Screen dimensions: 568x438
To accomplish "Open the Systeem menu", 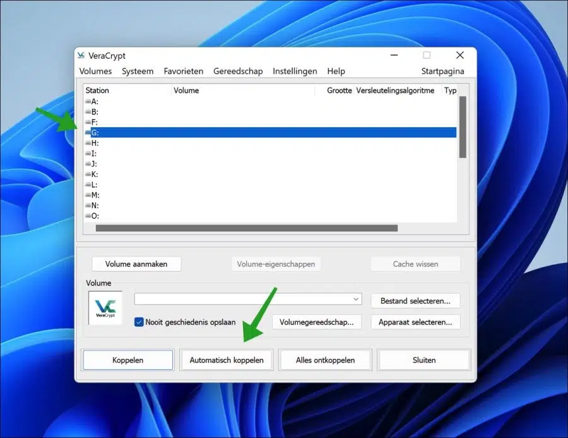I will [138, 71].
